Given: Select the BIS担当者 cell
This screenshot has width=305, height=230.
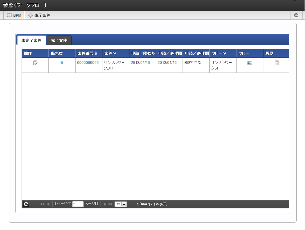Looking at the screenshot, I should click(196, 65).
